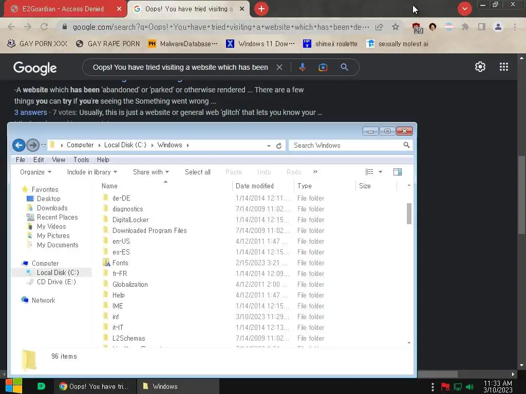Open the Tools menu in Explorer
This screenshot has height=394, width=526.
coord(81,160)
